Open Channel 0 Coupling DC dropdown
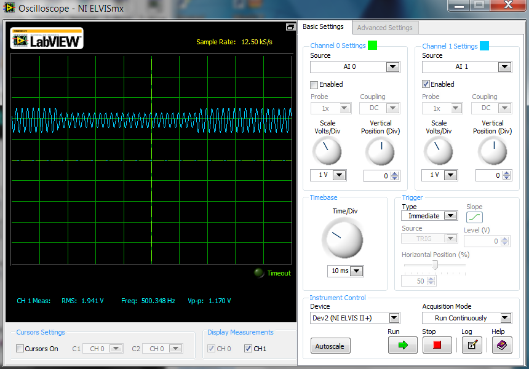 coord(392,108)
